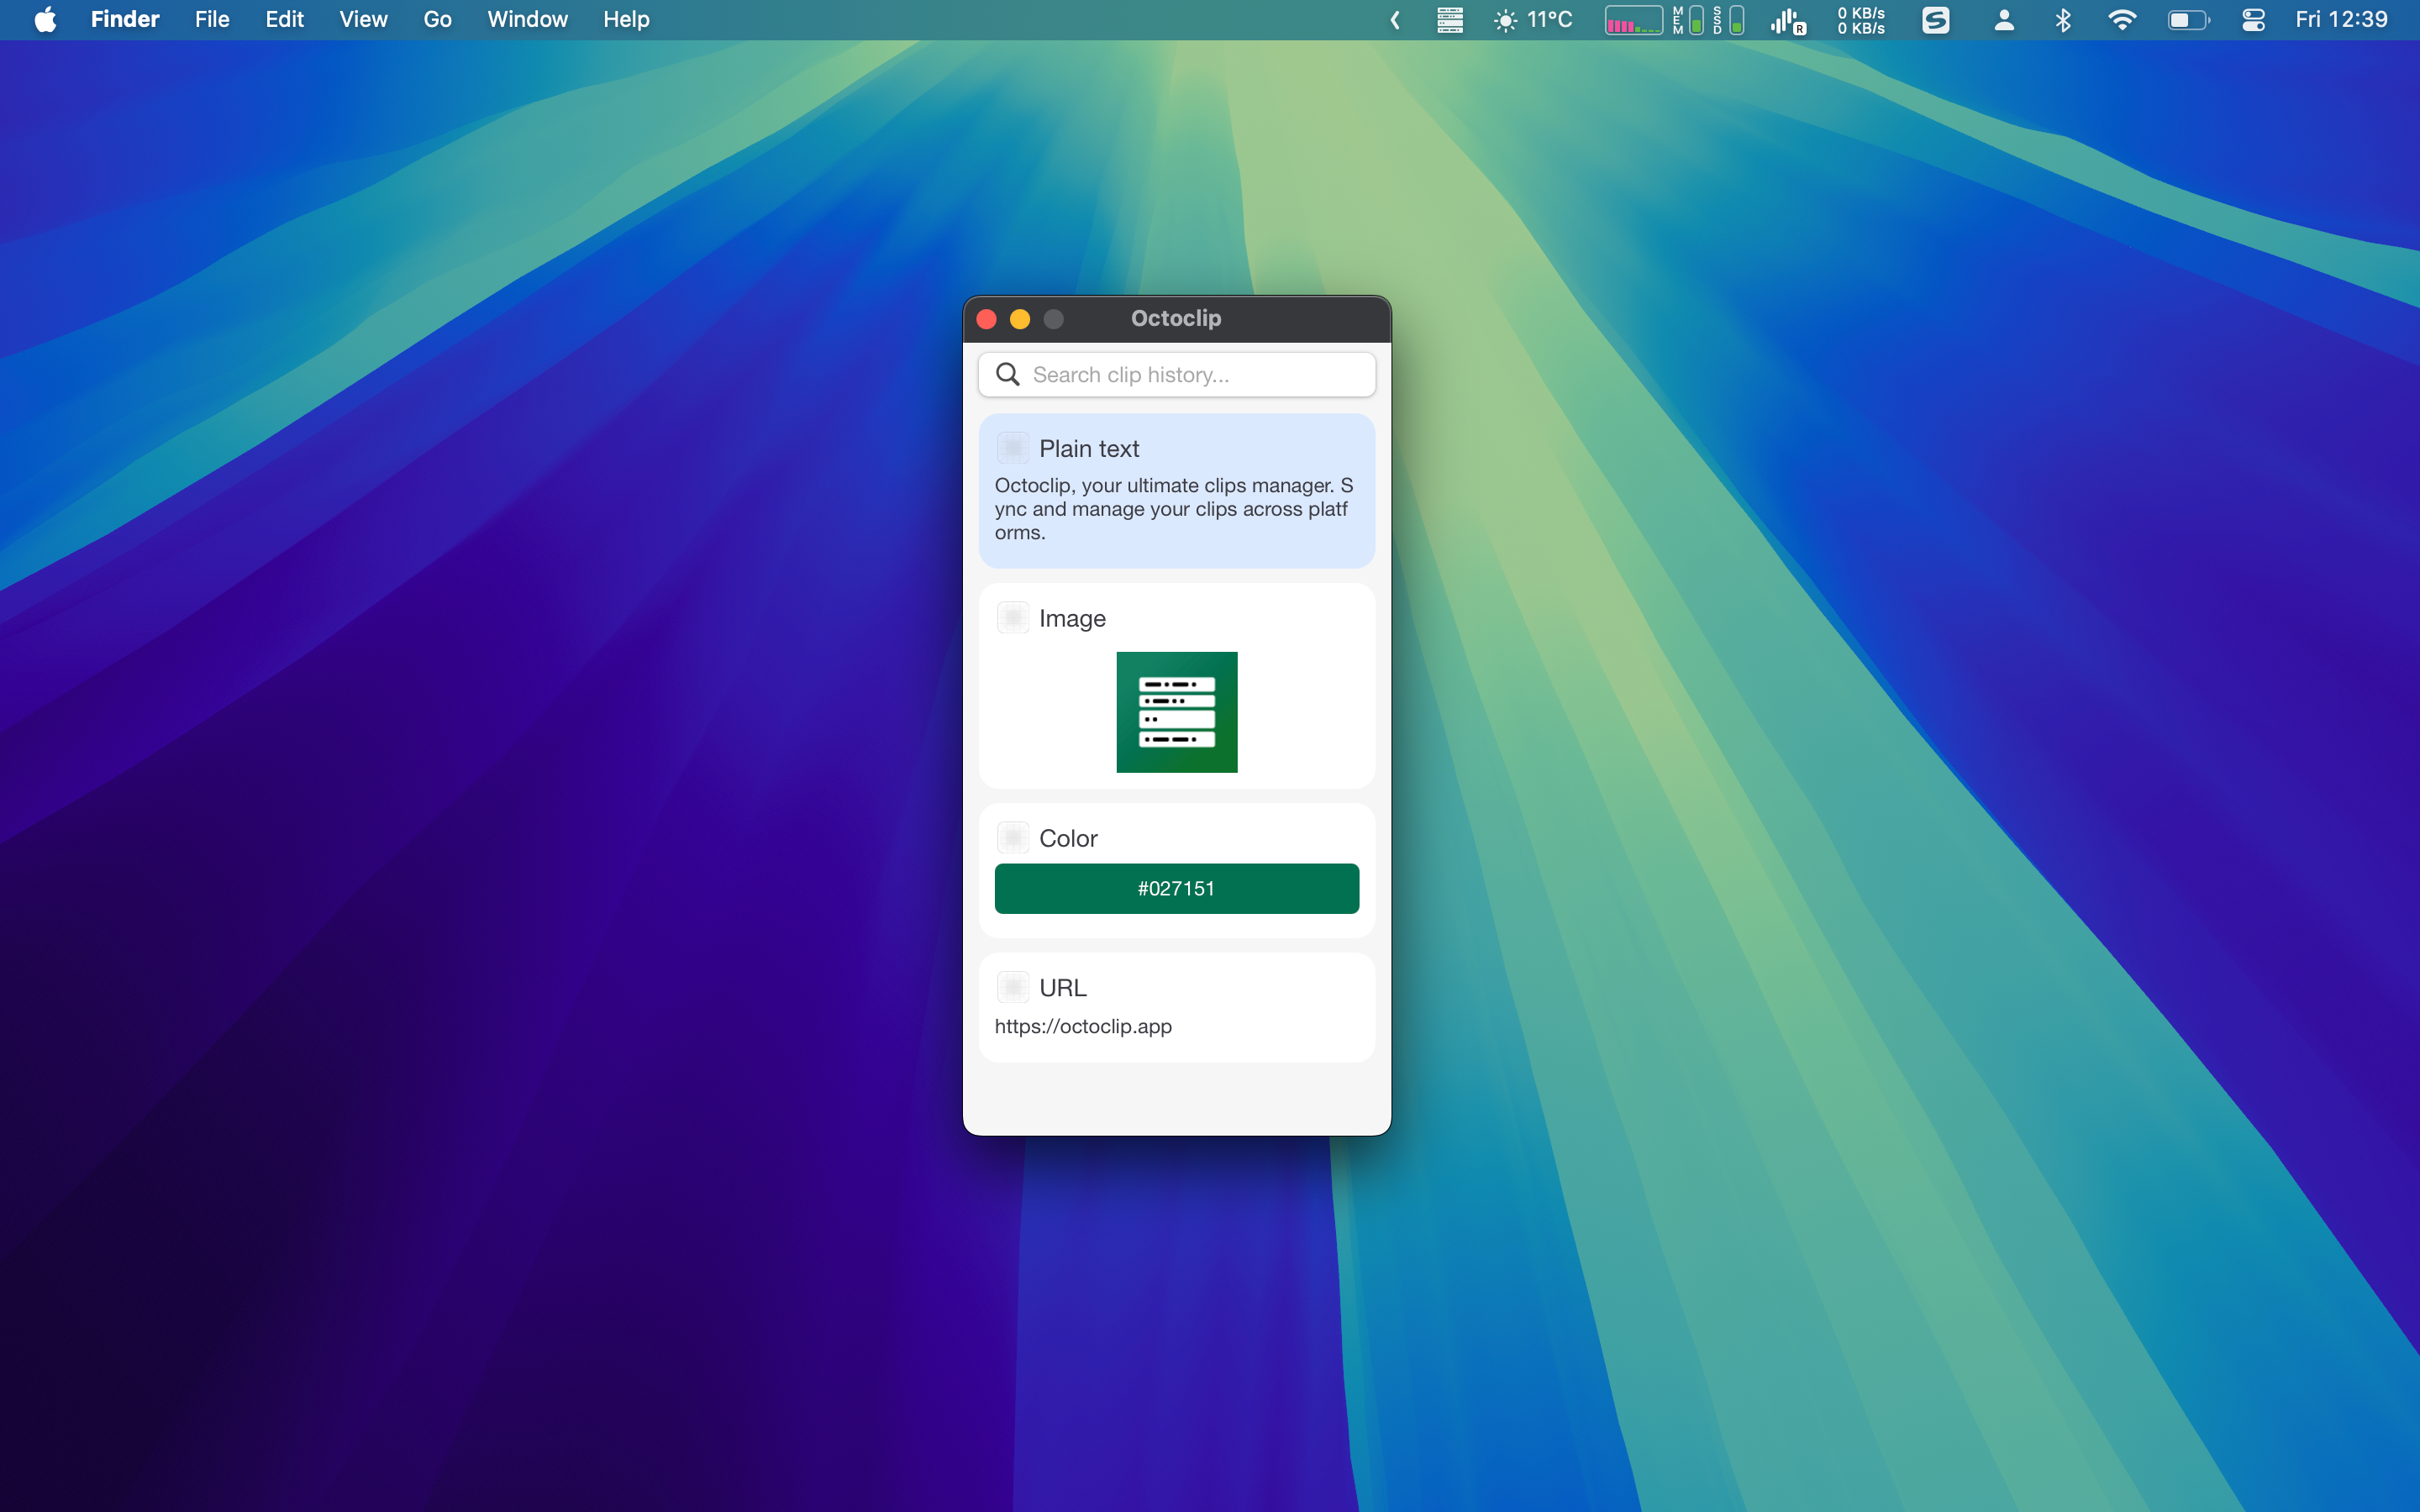Click the source icon beside URL clip
This screenshot has height=1512, width=2420.
(x=1013, y=987)
